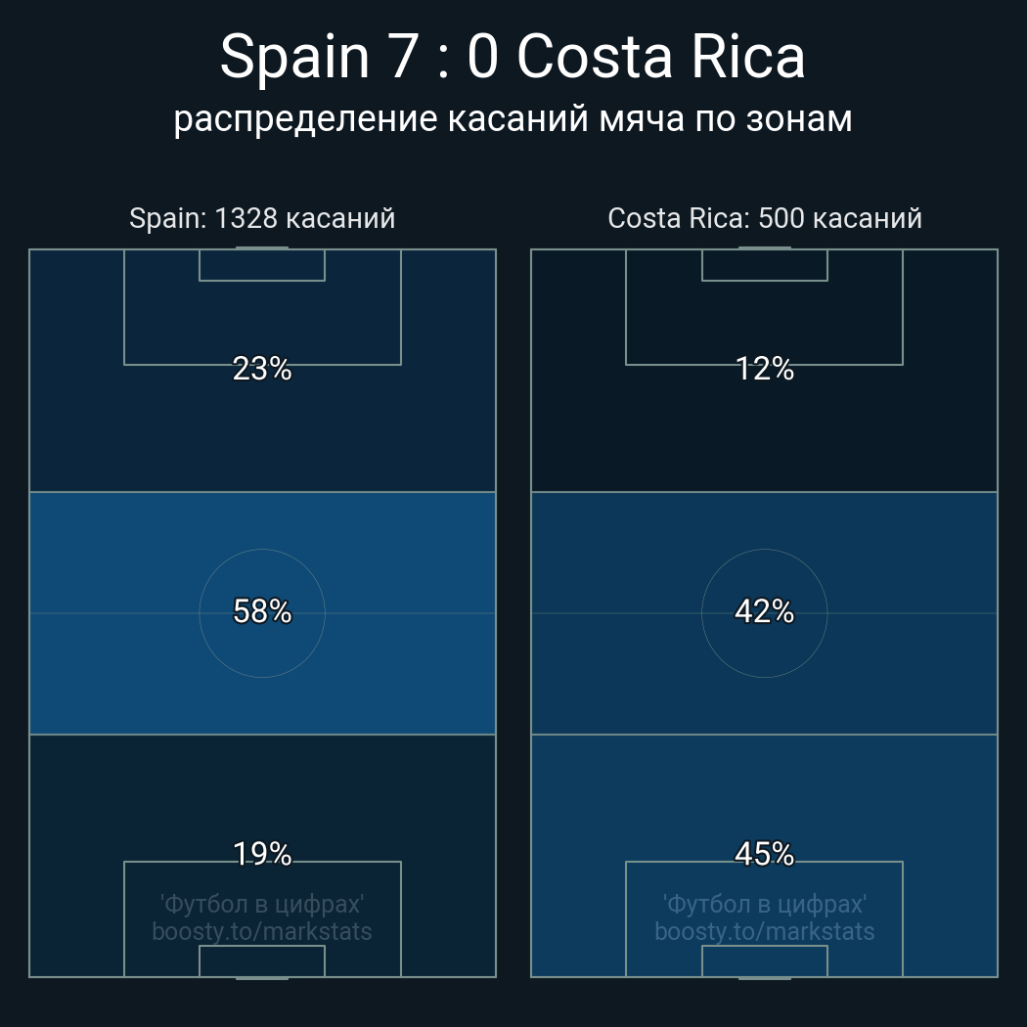Choose the 45% label on Costa Rica's pitch
1027x1027 pixels.
click(765, 855)
